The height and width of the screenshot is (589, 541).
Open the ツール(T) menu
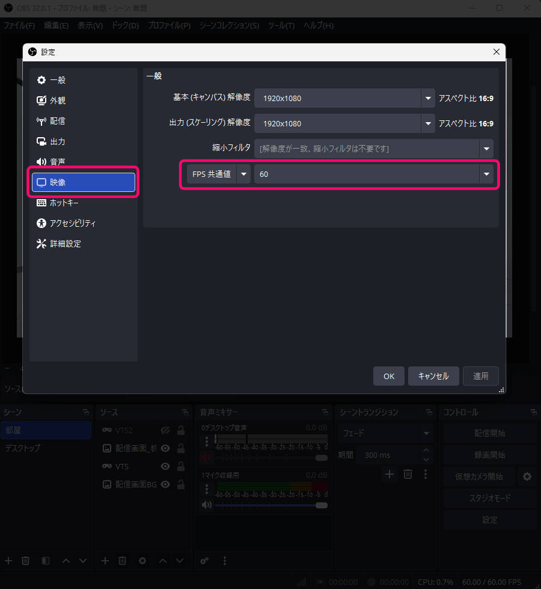pos(281,26)
